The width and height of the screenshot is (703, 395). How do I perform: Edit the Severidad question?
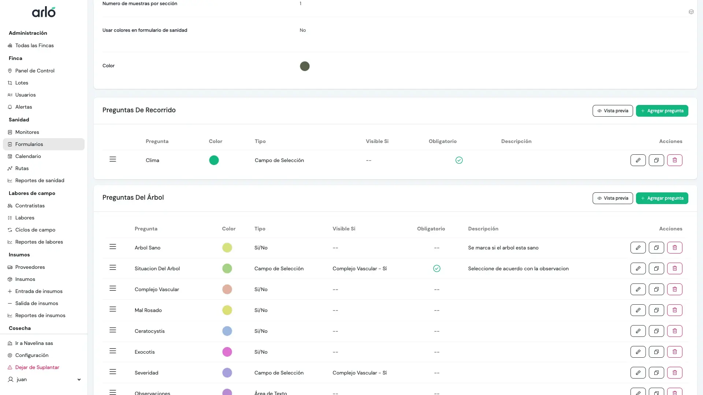click(x=638, y=373)
